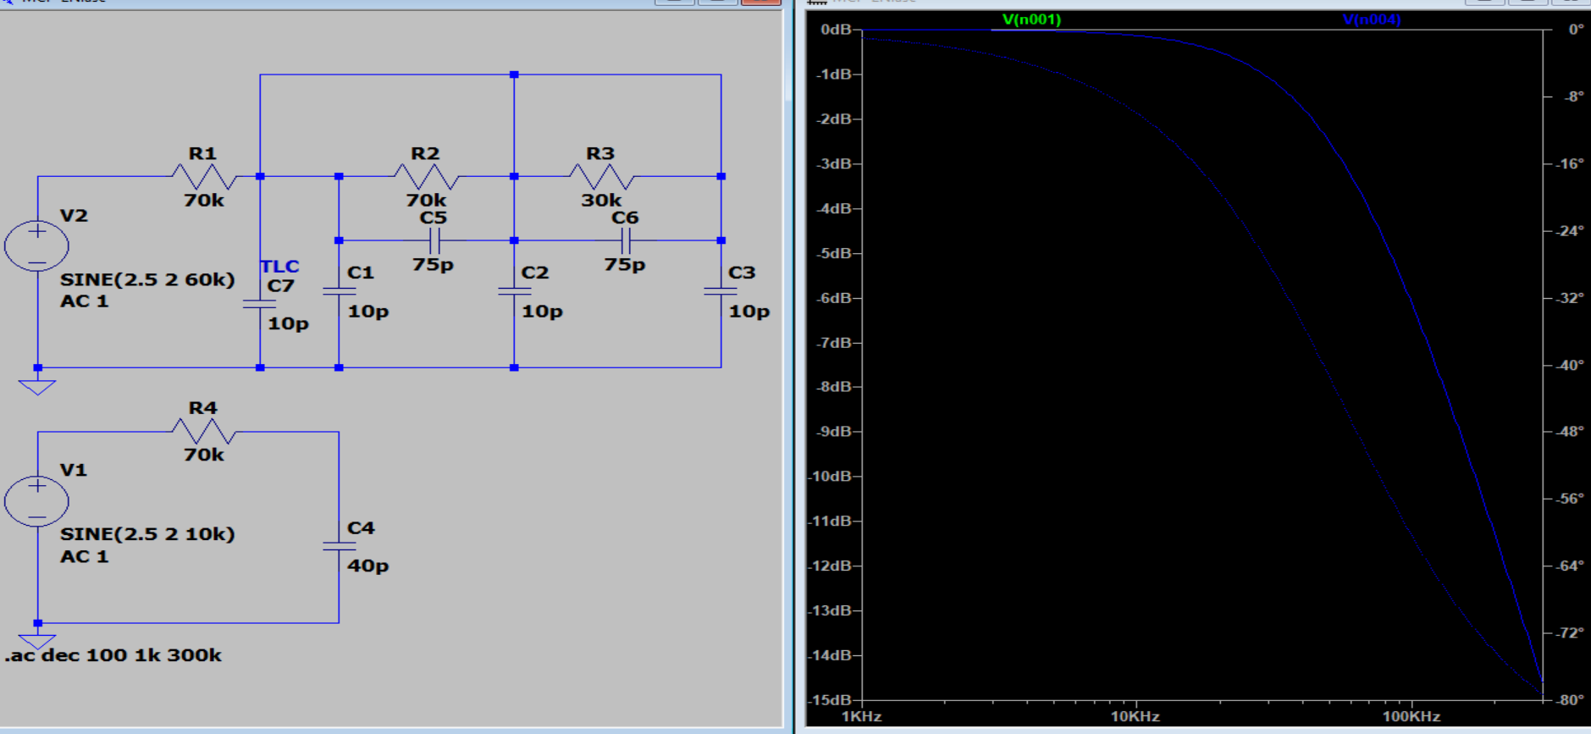Viewport: 1591px width, 734px height.
Task: Click the 40p value of C4
Action: [367, 566]
